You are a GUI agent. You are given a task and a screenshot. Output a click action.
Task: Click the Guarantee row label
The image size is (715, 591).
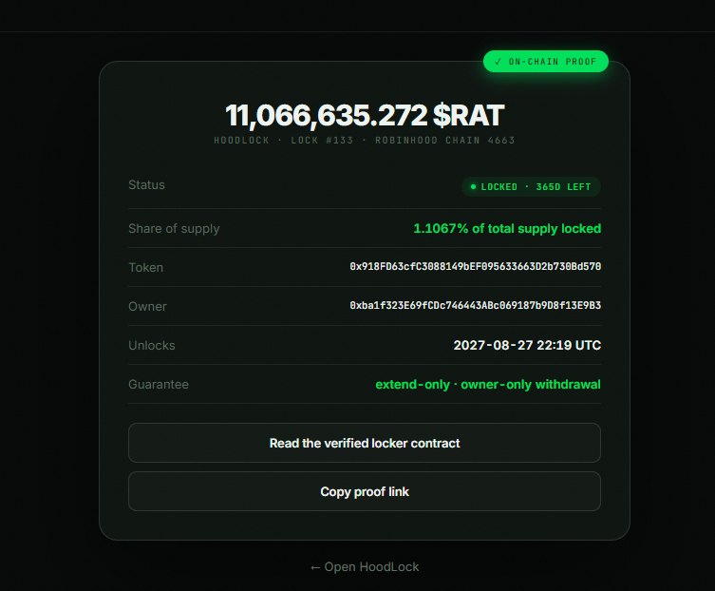[159, 384]
